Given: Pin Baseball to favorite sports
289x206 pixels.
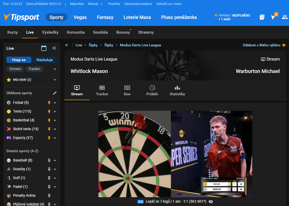Looking at the screenshot, I should (49, 160).
